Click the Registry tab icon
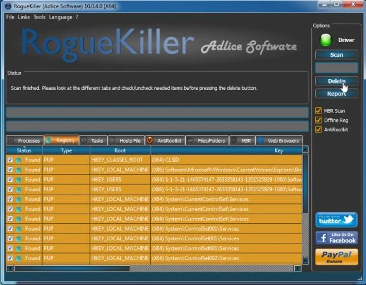The image size is (366, 285). (x=48, y=140)
